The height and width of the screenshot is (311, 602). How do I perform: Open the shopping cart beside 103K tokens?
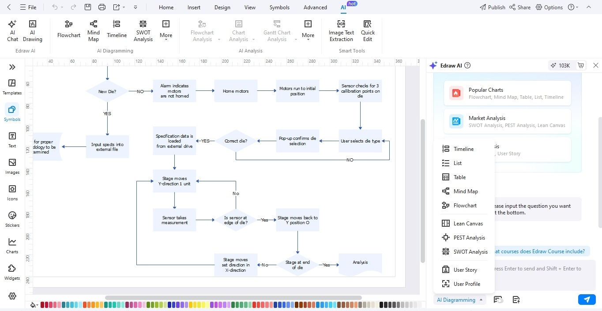tap(581, 65)
